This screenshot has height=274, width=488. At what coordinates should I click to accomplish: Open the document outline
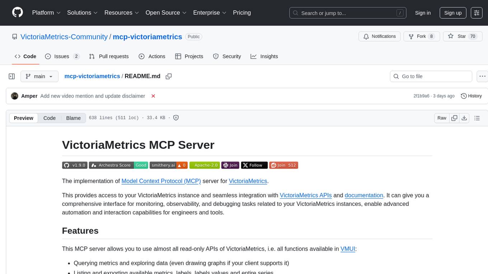click(477, 118)
